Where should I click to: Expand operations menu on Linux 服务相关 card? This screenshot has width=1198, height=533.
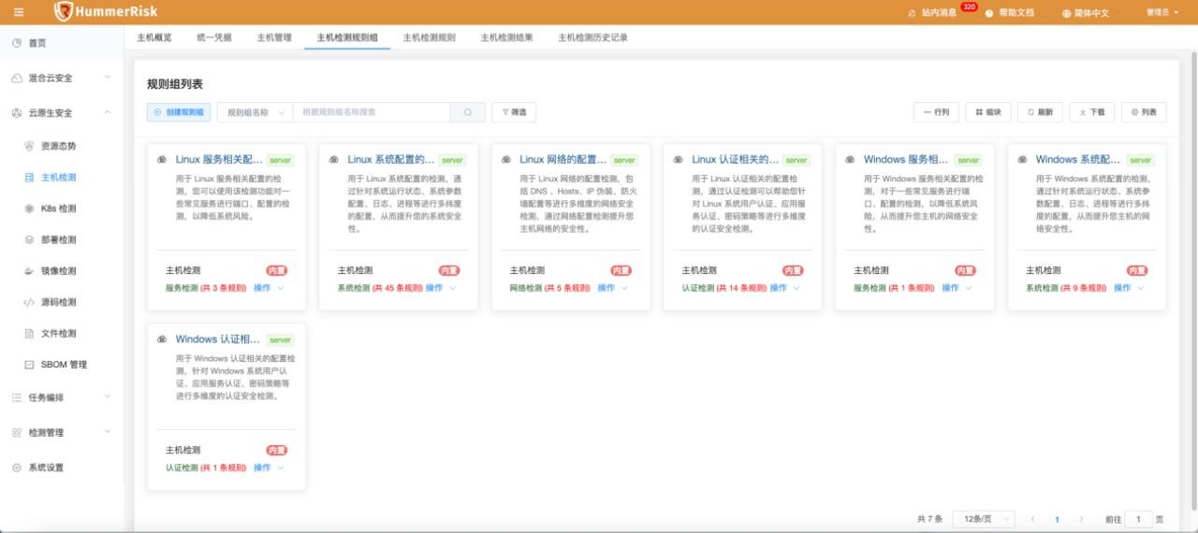point(268,288)
